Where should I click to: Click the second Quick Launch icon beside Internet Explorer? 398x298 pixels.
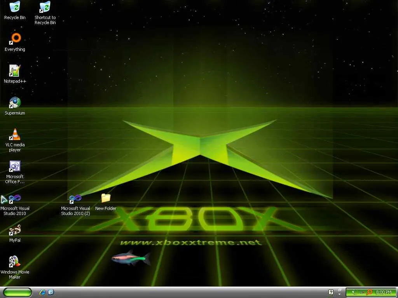tap(51, 292)
